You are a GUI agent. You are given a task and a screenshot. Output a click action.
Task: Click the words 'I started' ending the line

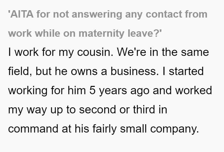183,71
